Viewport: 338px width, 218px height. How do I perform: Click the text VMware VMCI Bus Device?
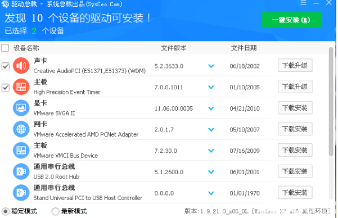tap(66, 156)
